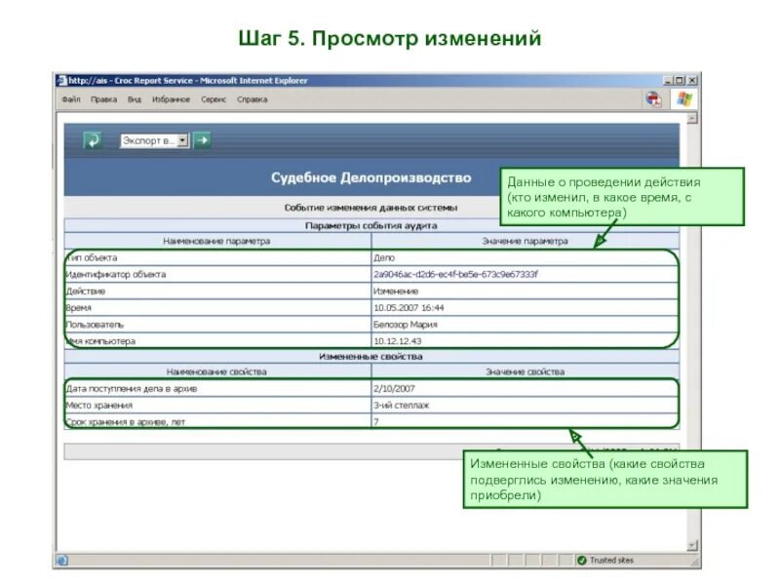Click the Trusted sites status indicator
Image resolution: width=780 pixels, height=585 pixels.
click(605, 560)
